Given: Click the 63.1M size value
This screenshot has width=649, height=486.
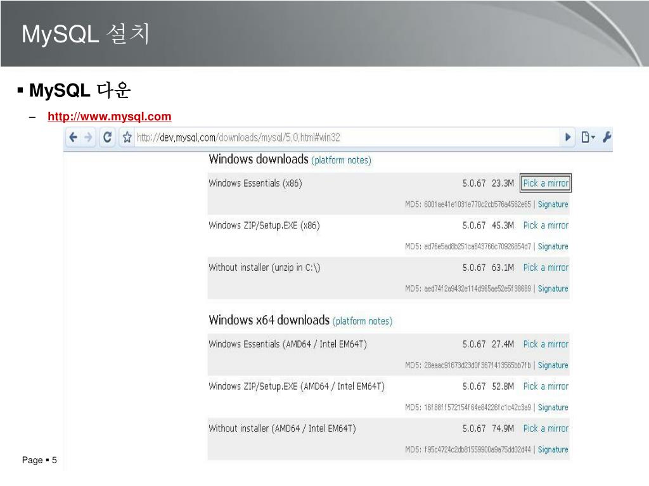Looking at the screenshot, I should 503,268.
